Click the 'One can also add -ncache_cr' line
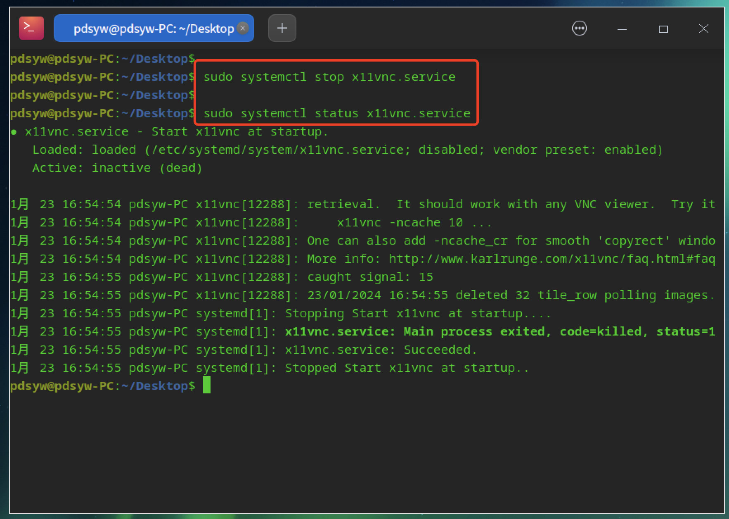The width and height of the screenshot is (729, 519). [363, 240]
